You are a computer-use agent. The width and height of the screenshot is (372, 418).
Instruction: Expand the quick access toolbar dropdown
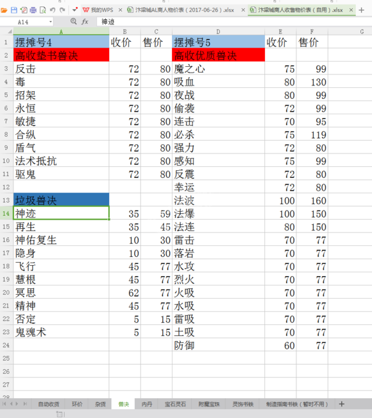75,10
